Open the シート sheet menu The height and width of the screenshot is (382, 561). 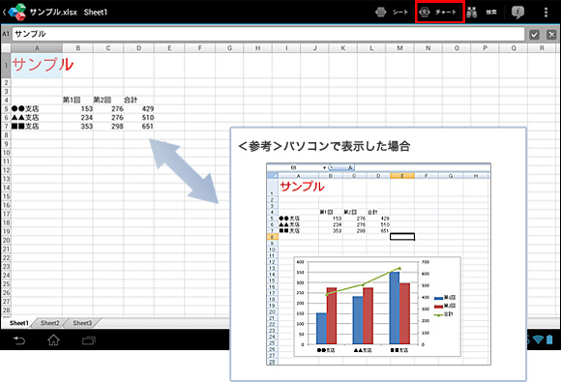tap(392, 13)
